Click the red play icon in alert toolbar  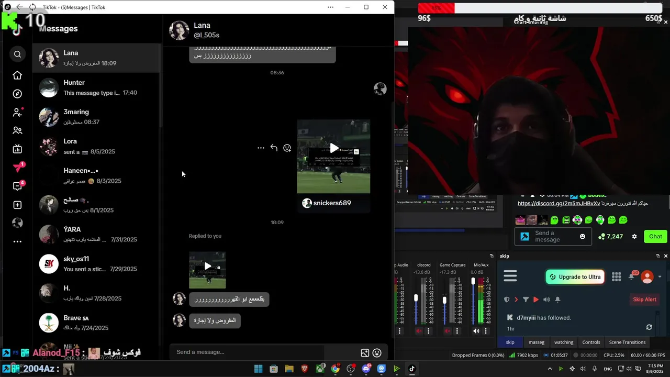(x=535, y=300)
